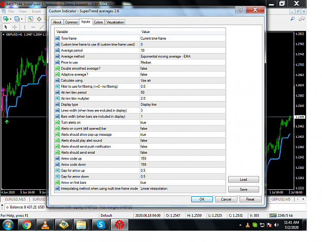The height and width of the screenshot is (242, 322).
Task: Toggle the Double smoothed average value
Action: click(x=183, y=69)
